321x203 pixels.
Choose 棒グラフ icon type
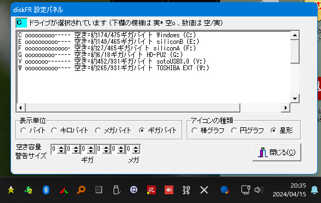pyautogui.click(x=208, y=131)
